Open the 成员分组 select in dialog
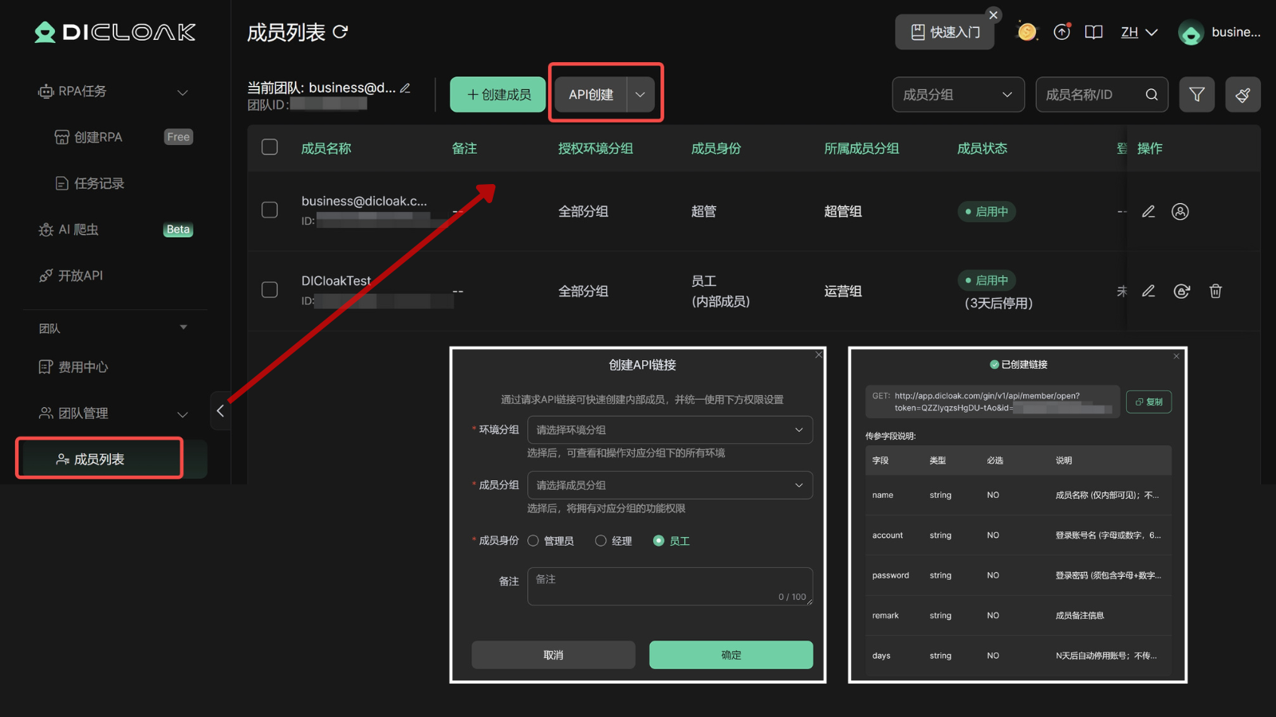 (x=670, y=485)
